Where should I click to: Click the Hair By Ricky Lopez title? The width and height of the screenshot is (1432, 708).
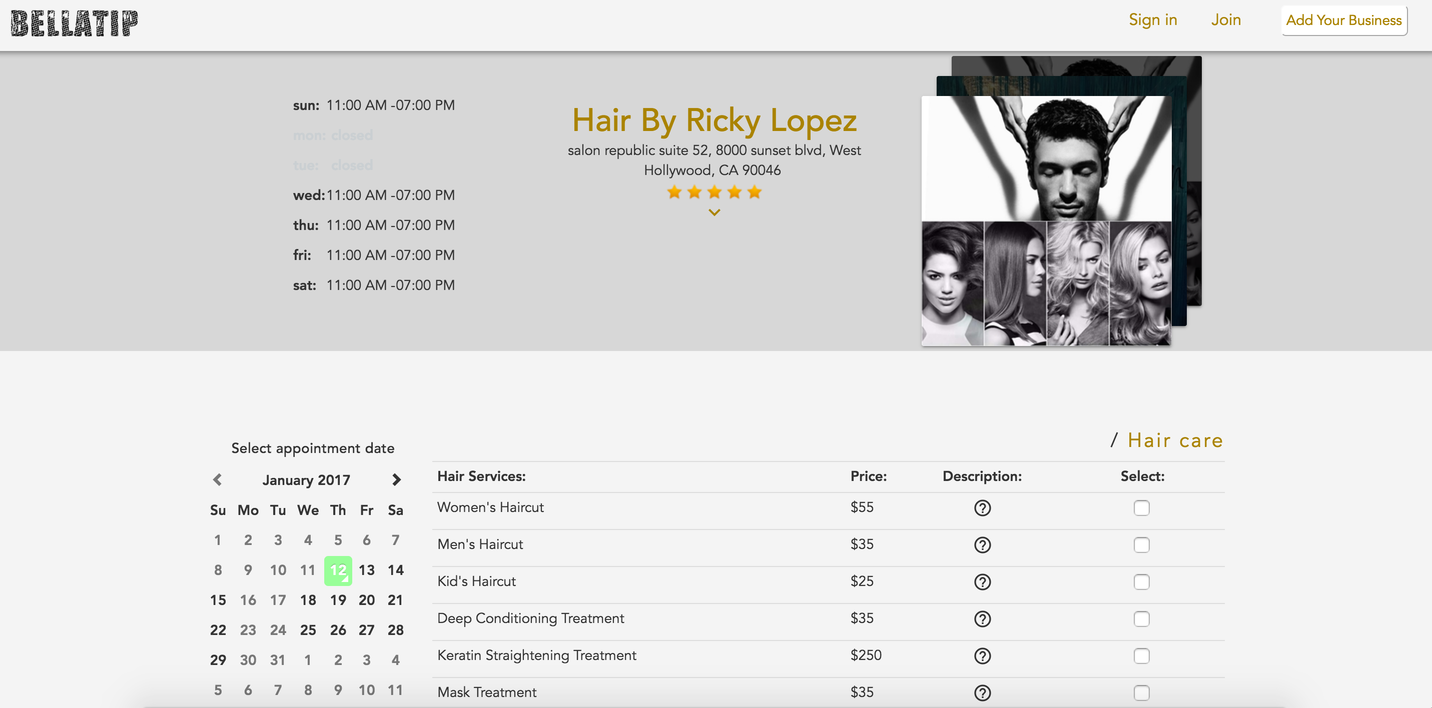pyautogui.click(x=714, y=120)
